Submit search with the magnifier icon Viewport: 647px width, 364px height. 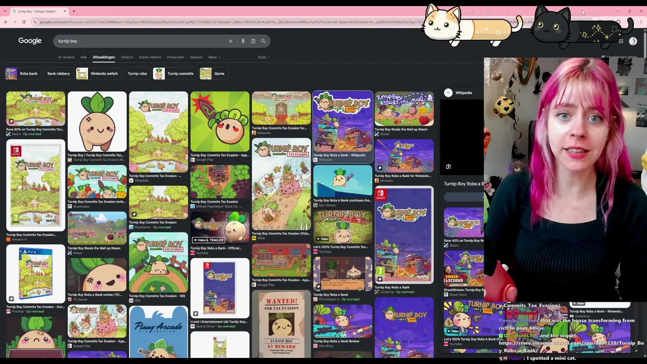tap(263, 41)
